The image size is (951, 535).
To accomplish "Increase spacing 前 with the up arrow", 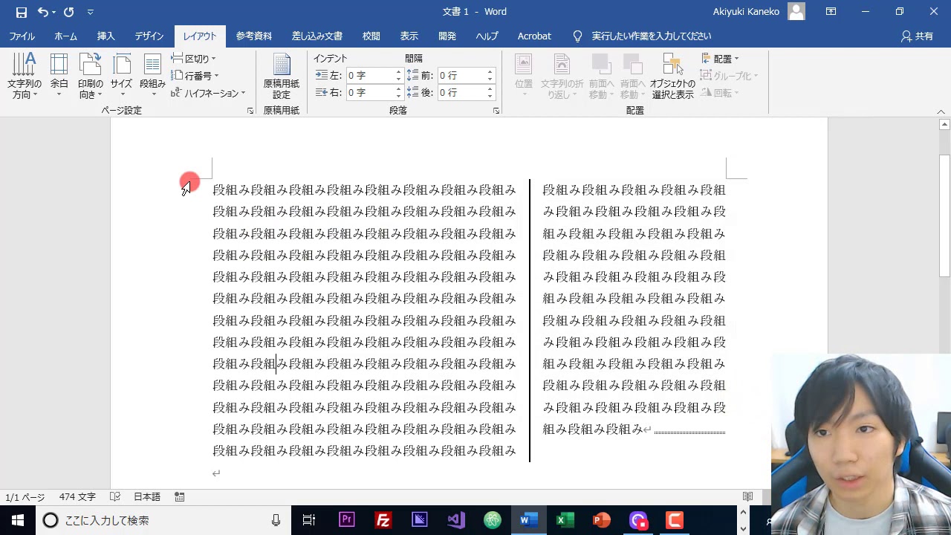I will pyautogui.click(x=490, y=72).
